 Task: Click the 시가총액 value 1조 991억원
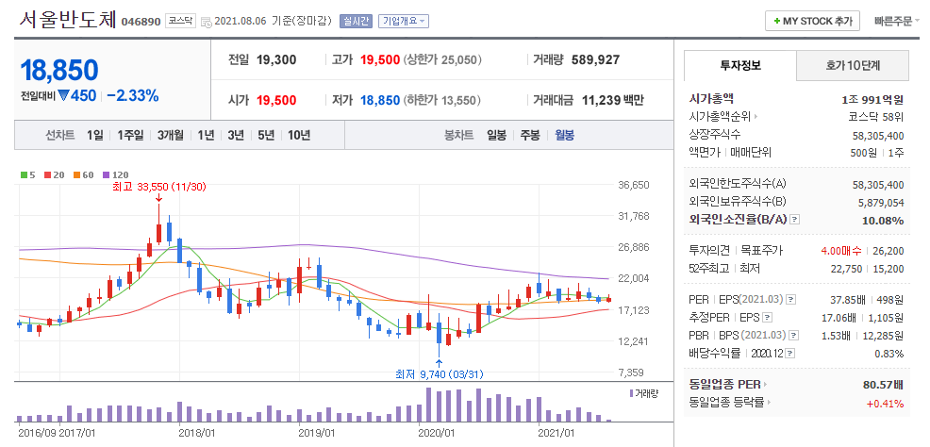(x=872, y=100)
